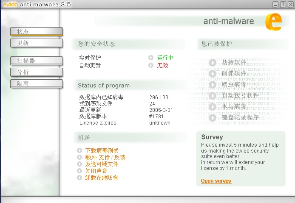295x203 pixels.
Task: Toggle real-time protection via 运行中 link
Action: click(165, 58)
